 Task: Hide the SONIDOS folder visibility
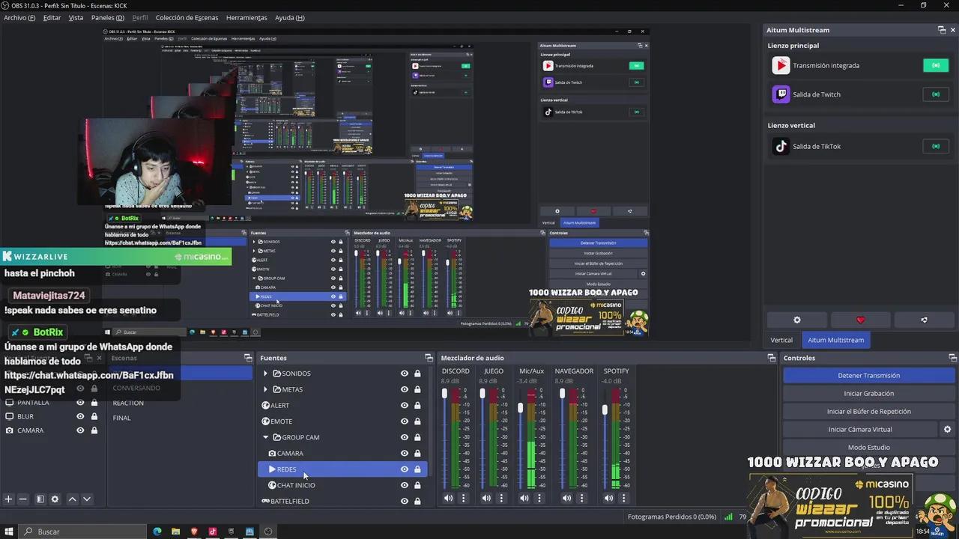[405, 374]
